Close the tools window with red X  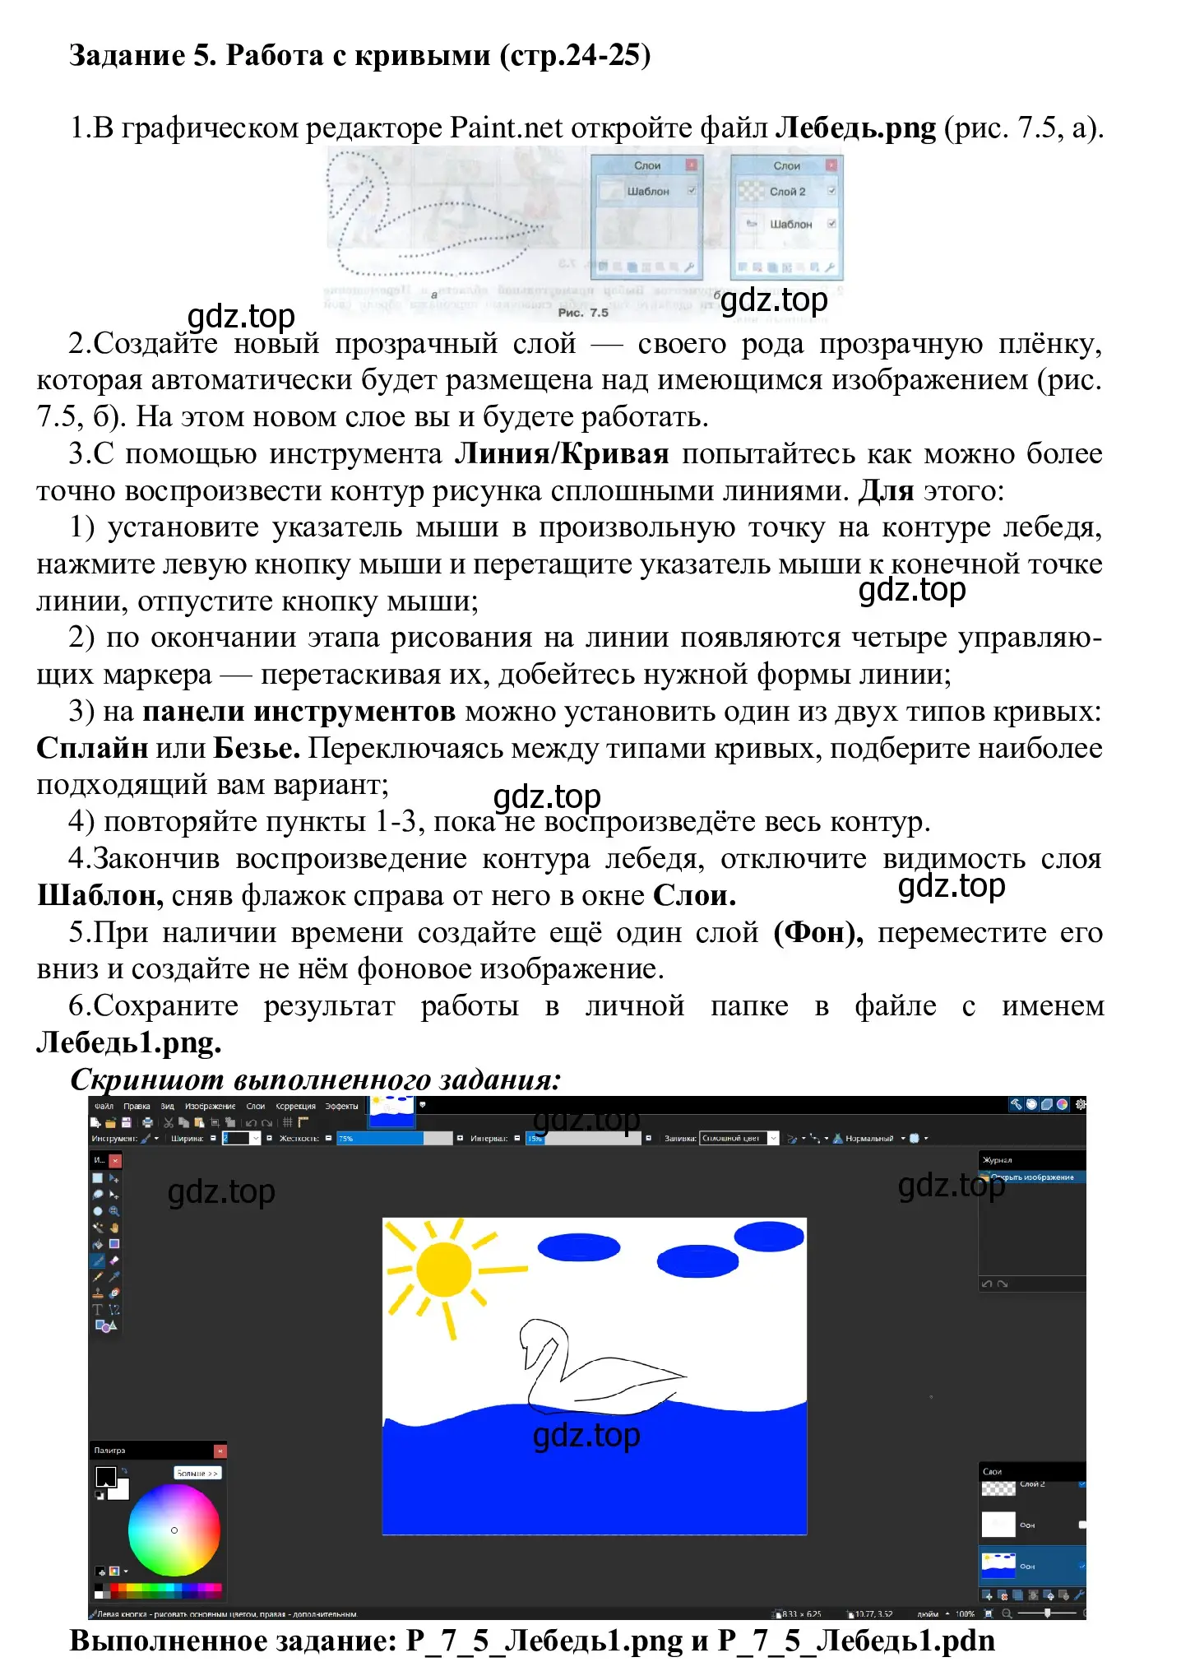coord(115,1161)
